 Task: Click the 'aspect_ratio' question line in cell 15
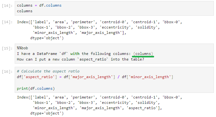pos(80,59)
